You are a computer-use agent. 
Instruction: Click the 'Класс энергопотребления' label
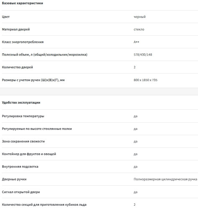coord(23,42)
